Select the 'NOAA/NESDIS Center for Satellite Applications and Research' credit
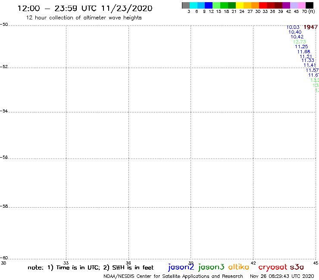The width and height of the screenshot is (319, 280). click(173, 277)
